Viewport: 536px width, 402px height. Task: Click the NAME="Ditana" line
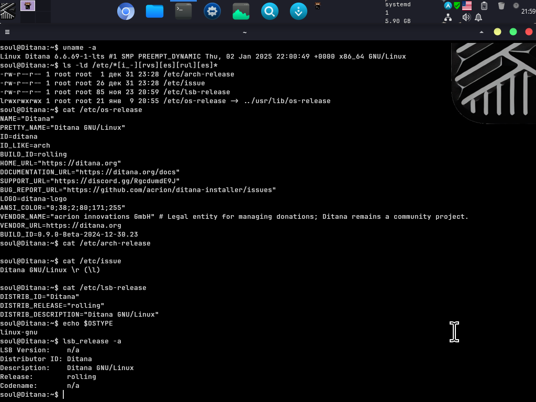[27, 119]
